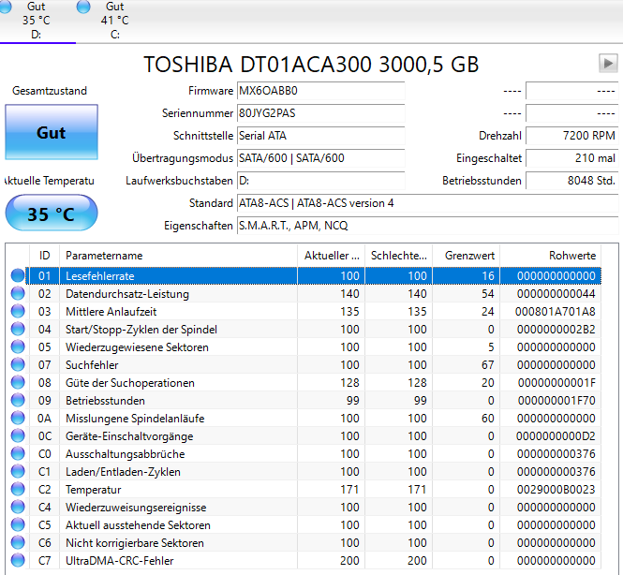Click the blue status orb above D: tab
This screenshot has height=575, width=623.
[x=6, y=7]
